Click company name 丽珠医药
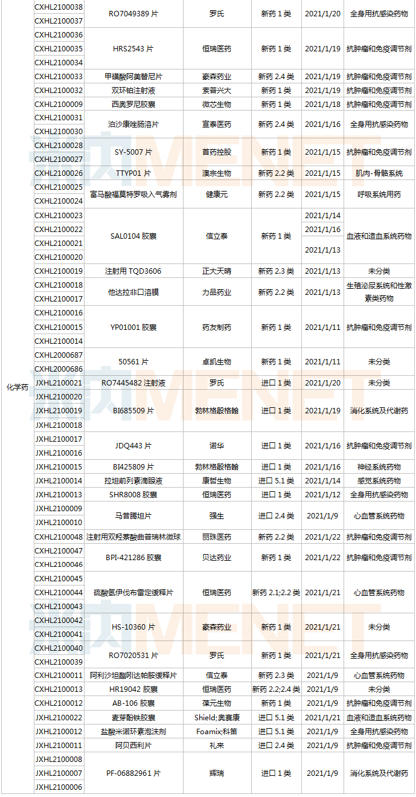The image size is (416, 797). coord(217,537)
